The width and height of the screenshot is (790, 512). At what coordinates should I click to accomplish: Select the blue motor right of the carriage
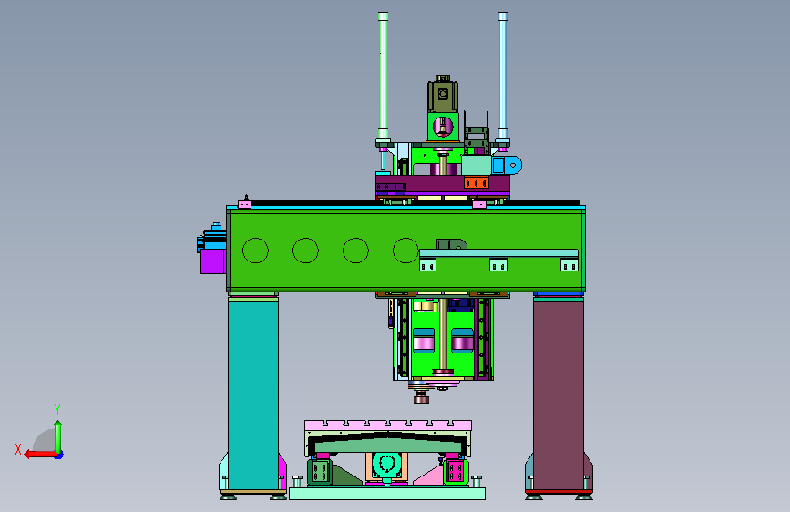click(507, 165)
